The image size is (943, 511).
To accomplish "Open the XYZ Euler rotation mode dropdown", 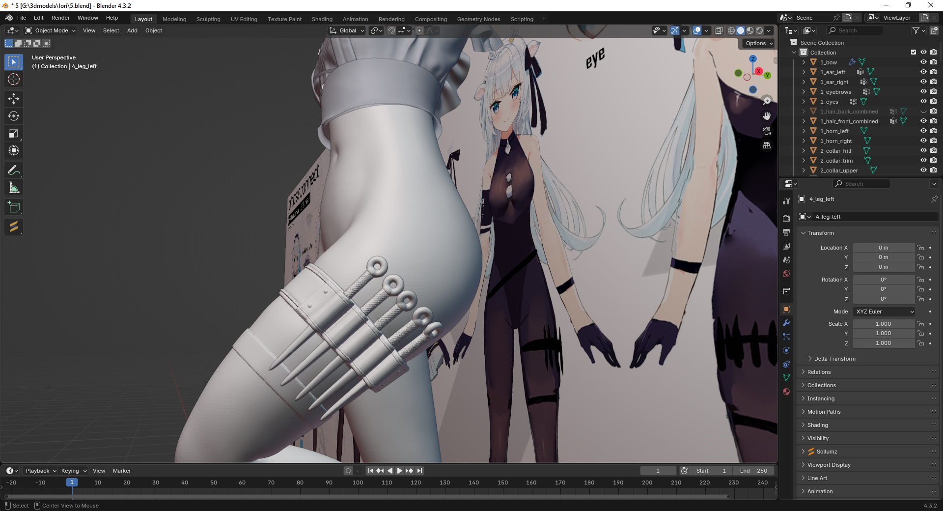I will click(884, 312).
